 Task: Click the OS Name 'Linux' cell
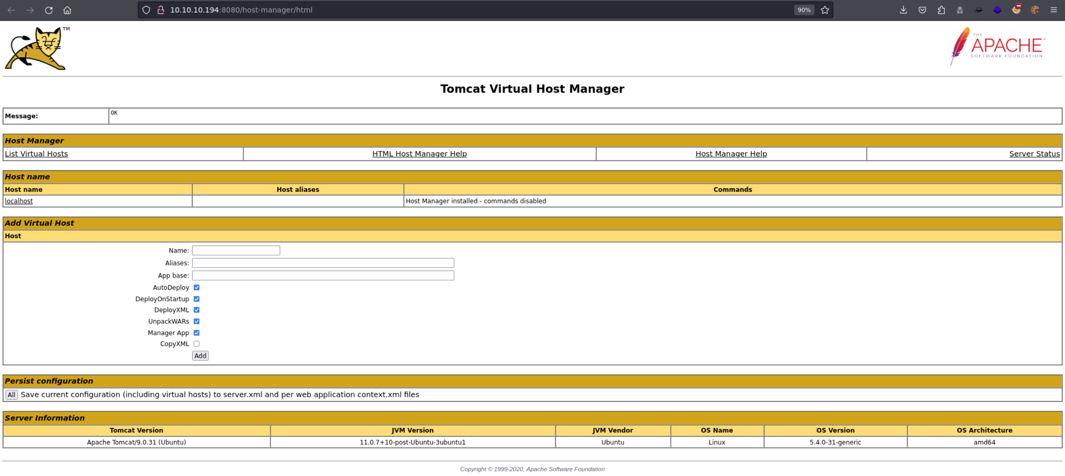point(717,442)
